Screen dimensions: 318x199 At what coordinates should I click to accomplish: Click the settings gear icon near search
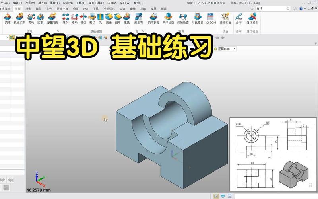click(x=295, y=8)
